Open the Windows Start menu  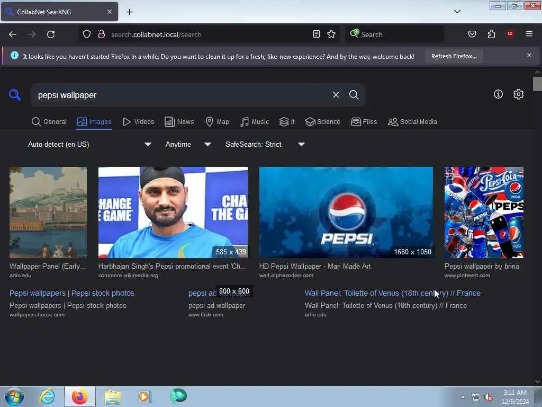pos(14,396)
